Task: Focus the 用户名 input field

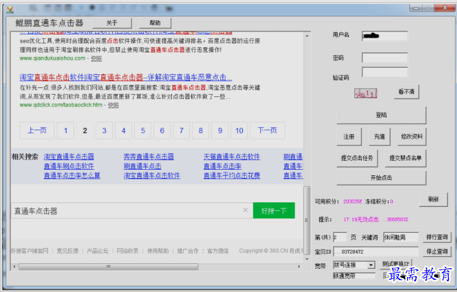Action: pos(385,36)
